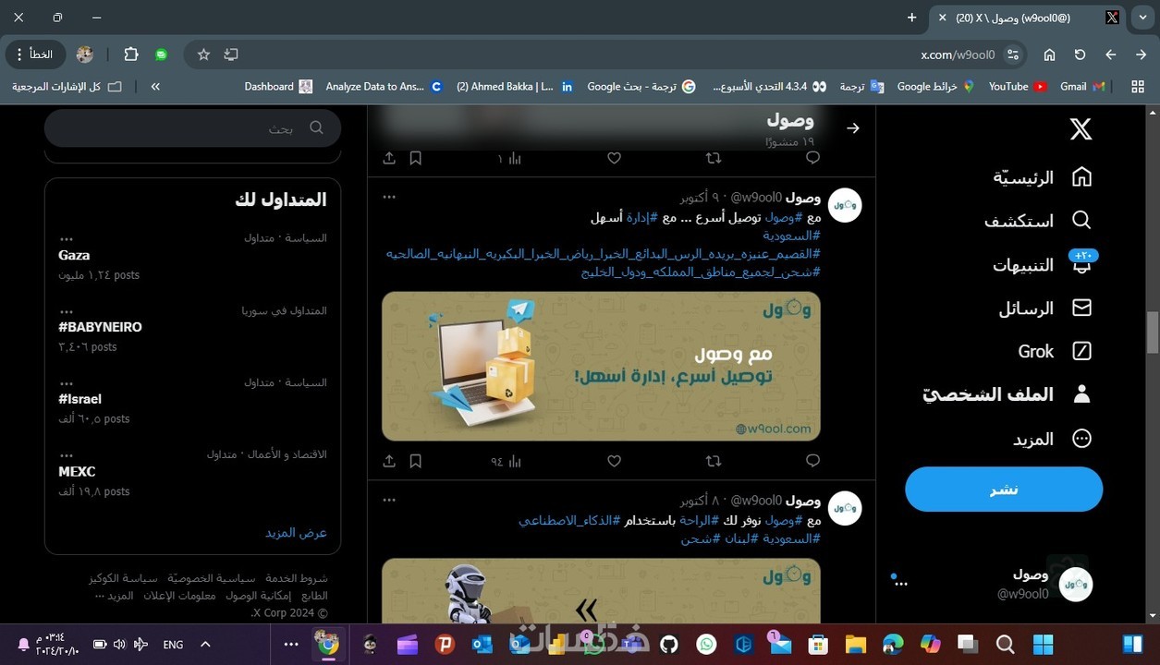Open the مع وصول توصيل أسرع post image

601,367
